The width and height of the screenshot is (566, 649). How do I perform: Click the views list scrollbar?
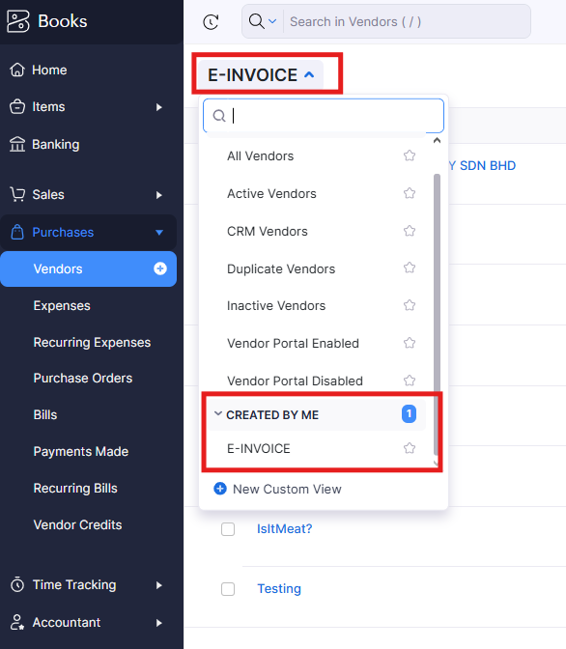[x=437, y=281]
